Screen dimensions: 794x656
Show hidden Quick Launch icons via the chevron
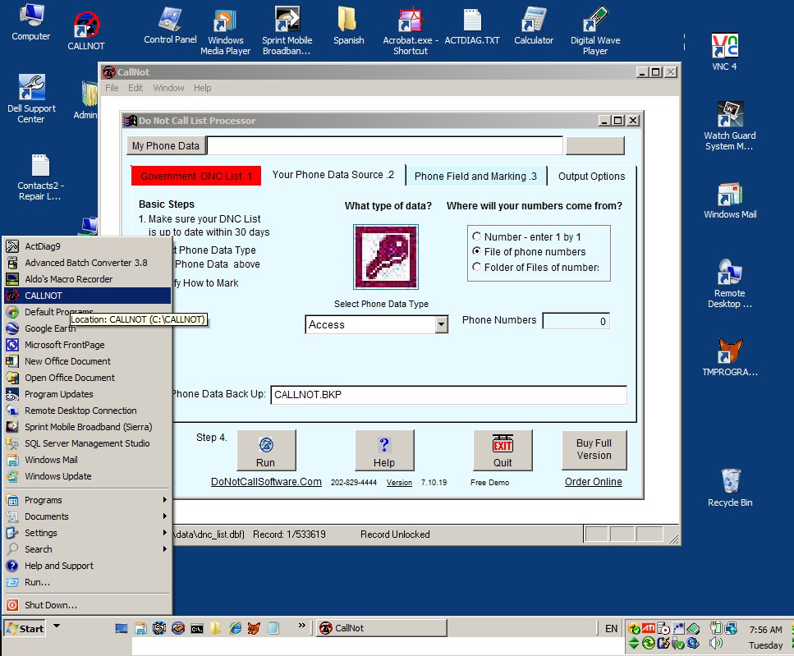(x=302, y=626)
